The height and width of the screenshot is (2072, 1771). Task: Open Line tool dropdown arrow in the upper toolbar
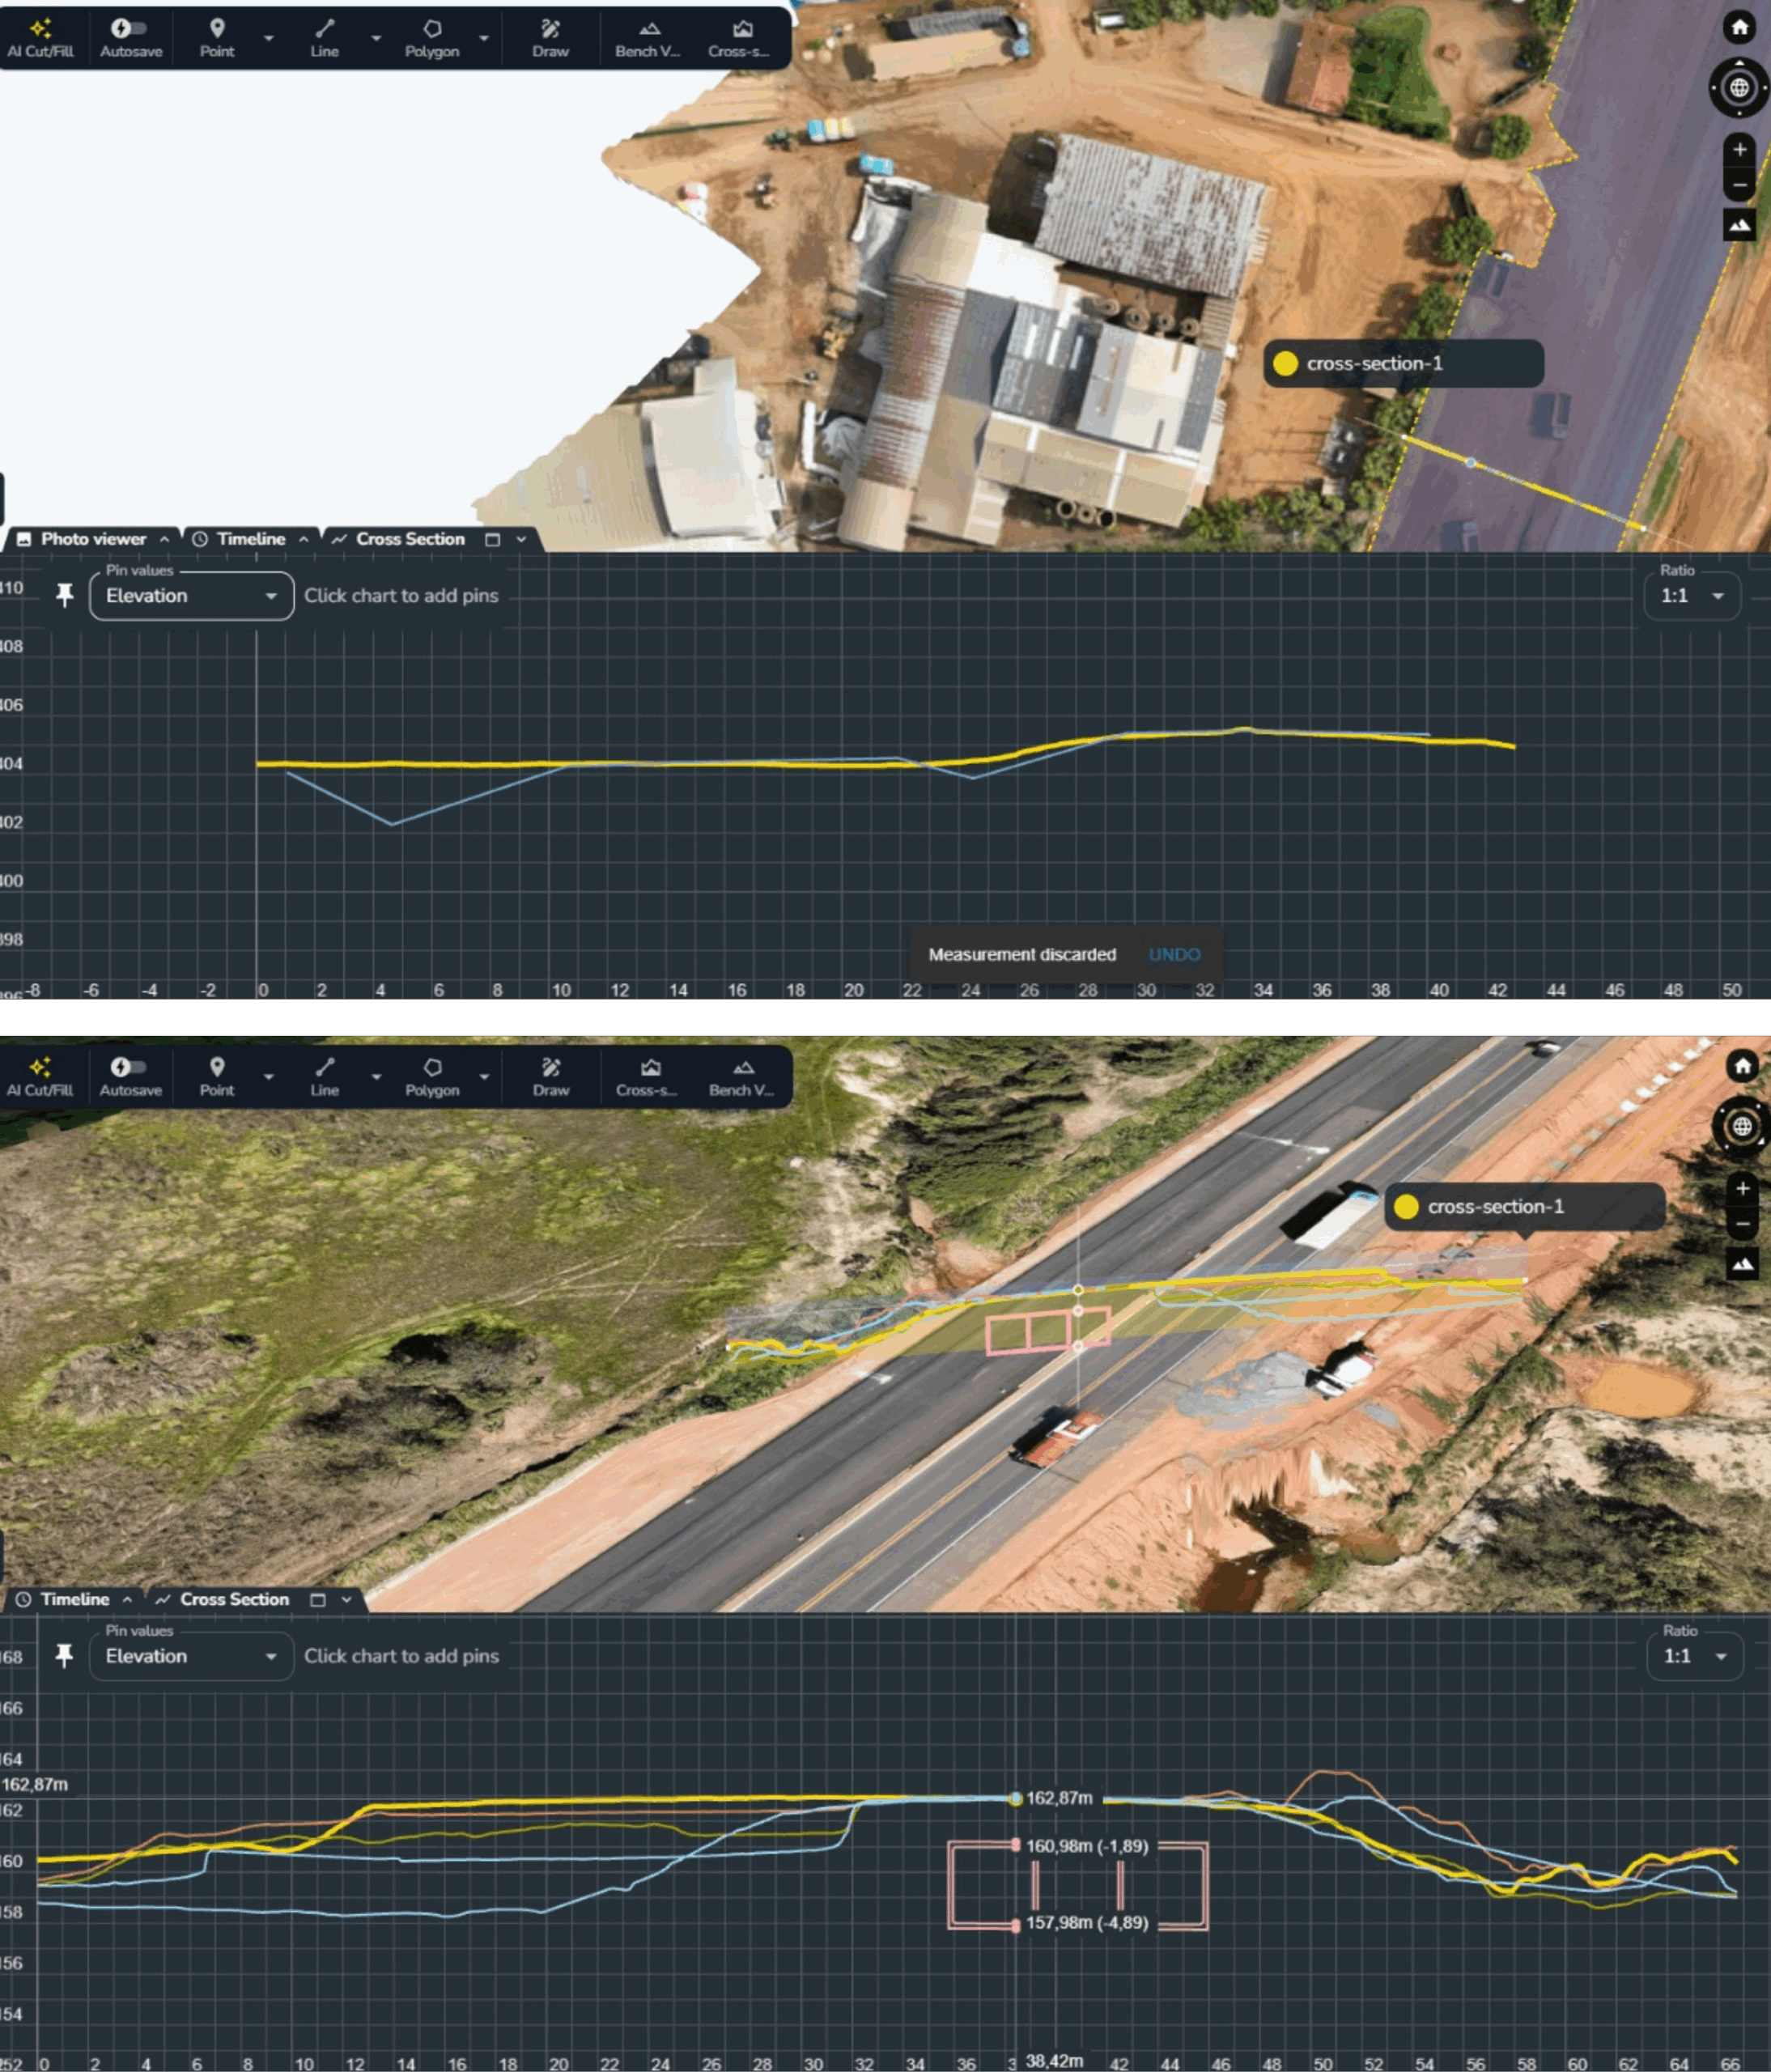pyautogui.click(x=376, y=38)
